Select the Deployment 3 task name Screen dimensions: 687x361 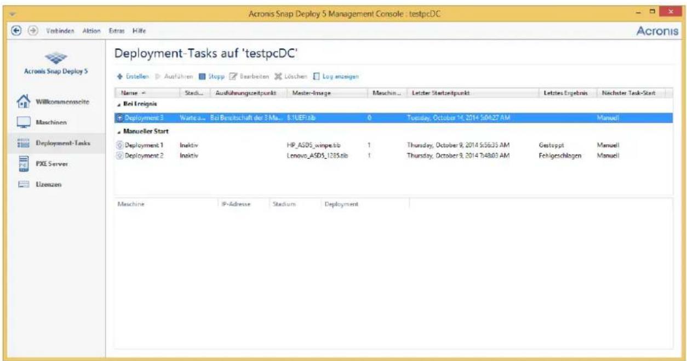pyautogui.click(x=144, y=117)
